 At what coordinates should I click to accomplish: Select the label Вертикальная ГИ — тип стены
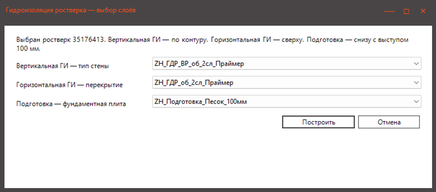[x=63, y=66]
